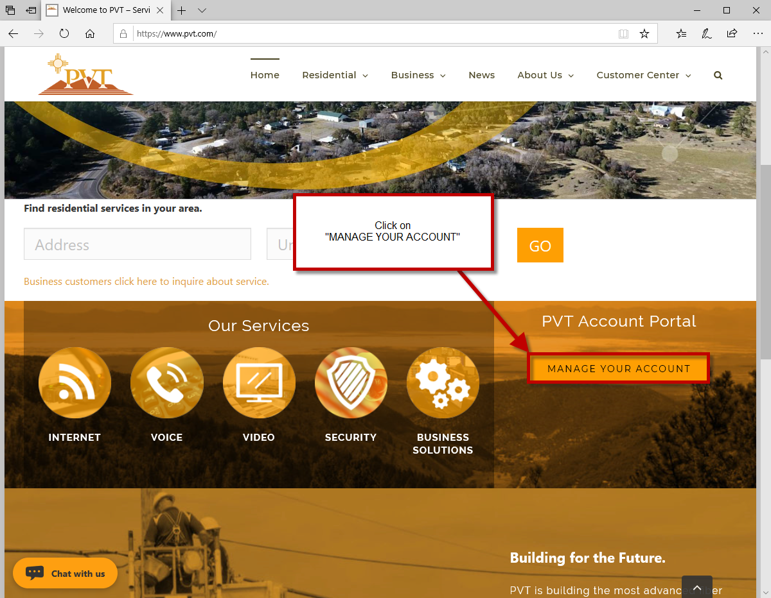
Task: Click 'Find residential services in your area' text
Action: click(x=113, y=209)
